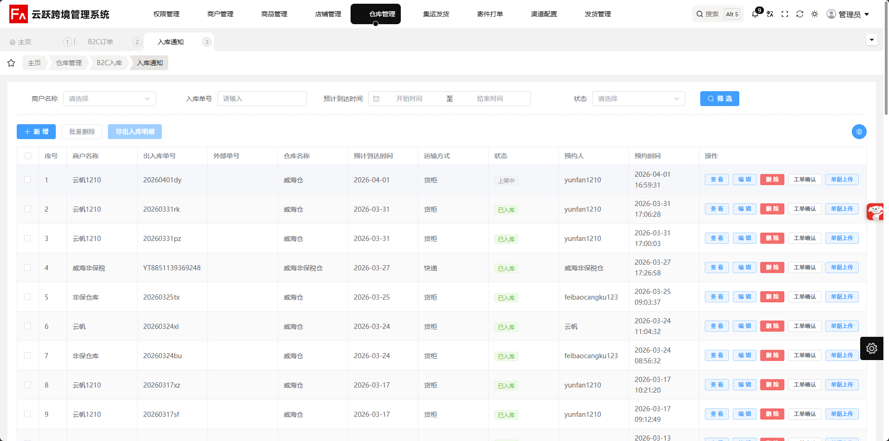
Task: Open the red mascot assistant widget
Action: [876, 212]
